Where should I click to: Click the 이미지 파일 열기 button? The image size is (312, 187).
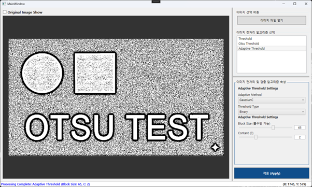(272, 20)
